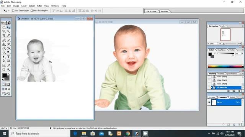This screenshot has height=137, width=245.
Task: Enable Auto Select Layer checkbox
Action: (13, 11)
